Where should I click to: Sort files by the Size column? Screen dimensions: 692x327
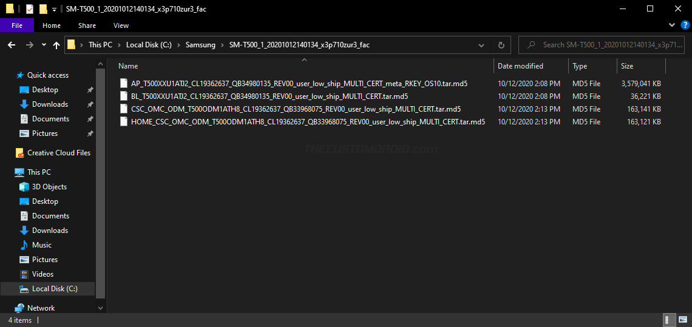641,66
